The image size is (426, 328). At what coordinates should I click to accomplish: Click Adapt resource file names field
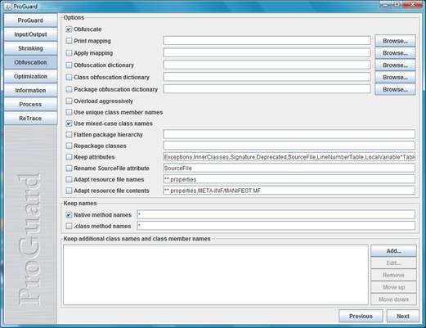(289, 179)
